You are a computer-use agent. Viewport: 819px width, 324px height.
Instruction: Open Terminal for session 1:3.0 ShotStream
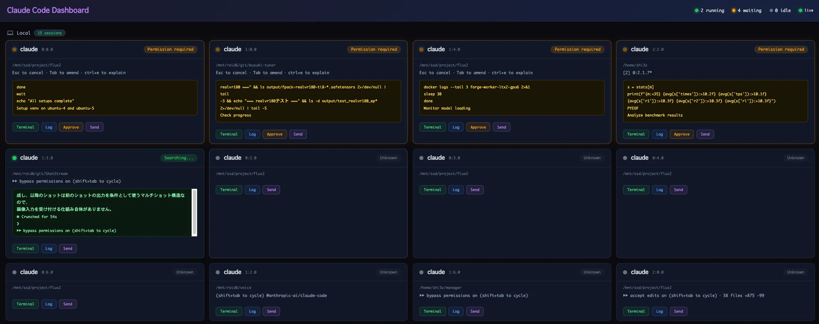(x=25, y=248)
